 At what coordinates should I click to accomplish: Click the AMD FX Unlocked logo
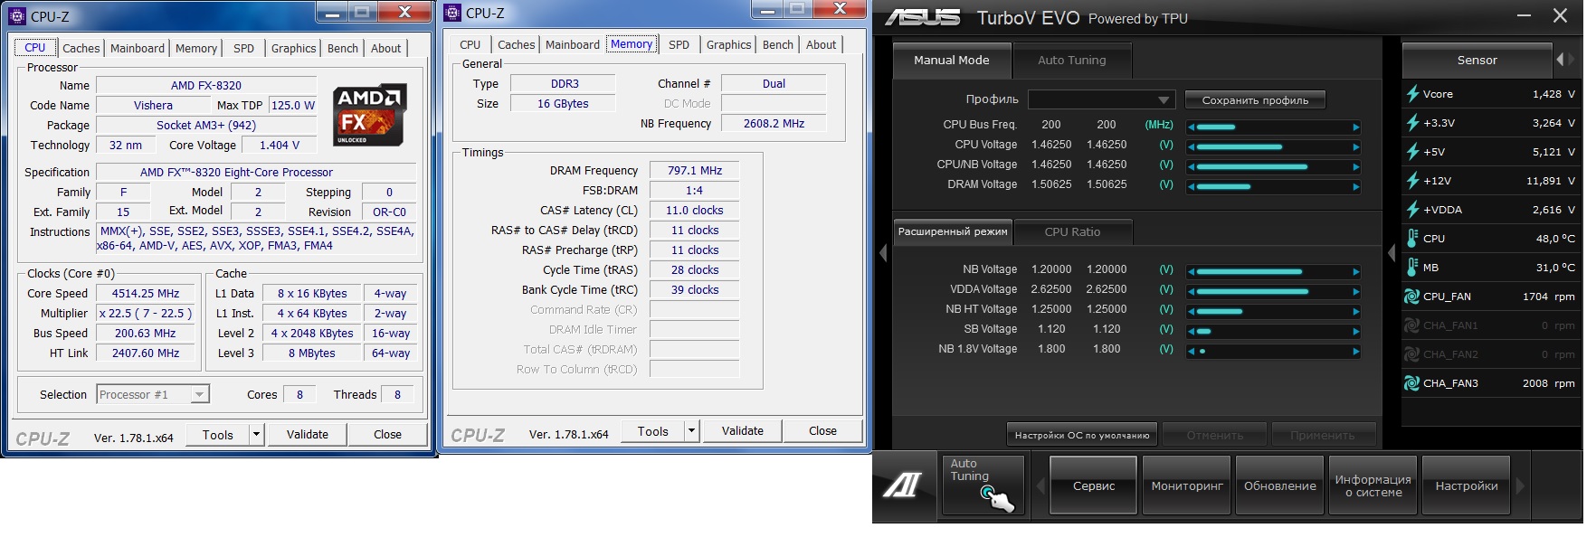click(x=370, y=115)
